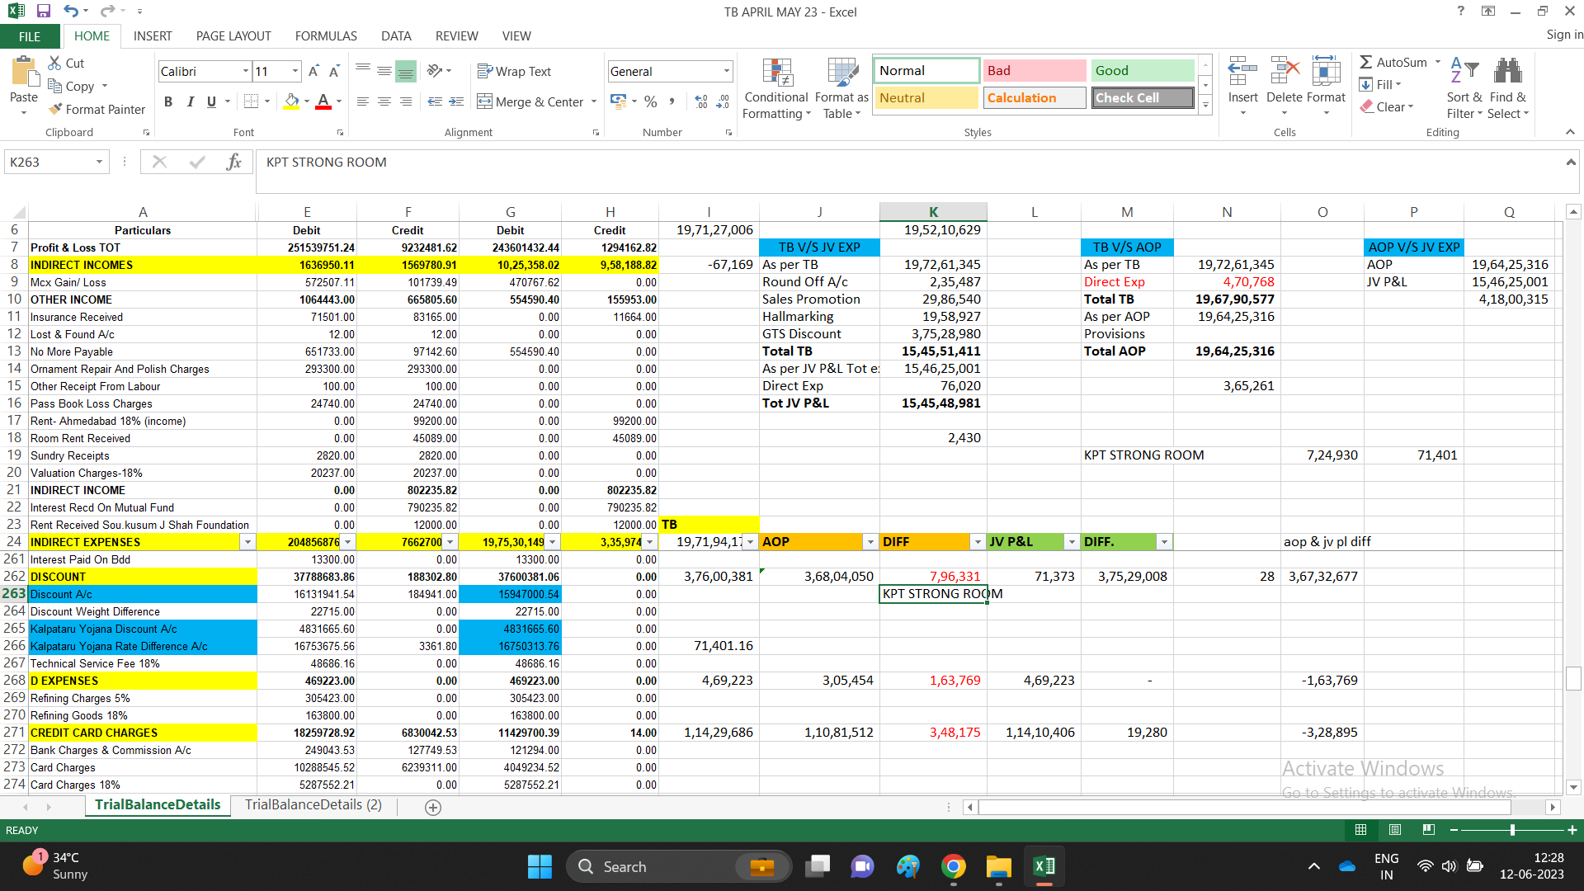The image size is (1584, 891).
Task: Click the Decrease Font Size icon
Action: [334, 72]
